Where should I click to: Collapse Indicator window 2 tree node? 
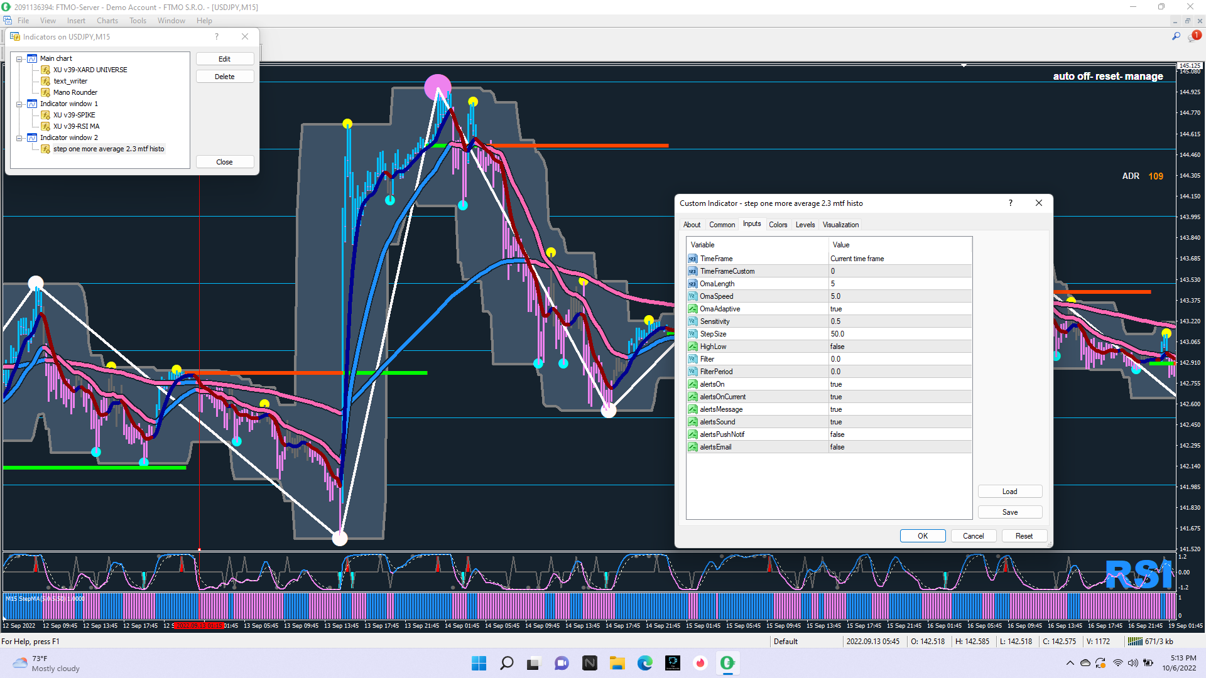tap(19, 138)
